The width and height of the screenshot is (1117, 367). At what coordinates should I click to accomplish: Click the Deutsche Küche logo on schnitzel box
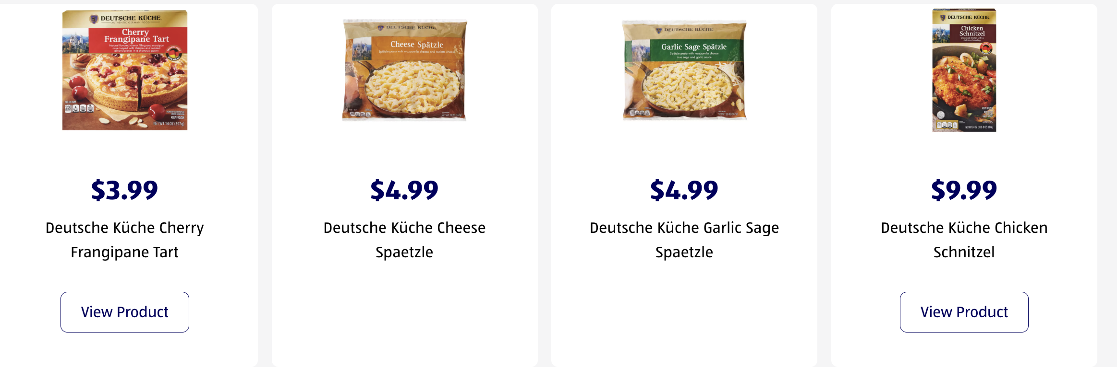[x=964, y=17]
